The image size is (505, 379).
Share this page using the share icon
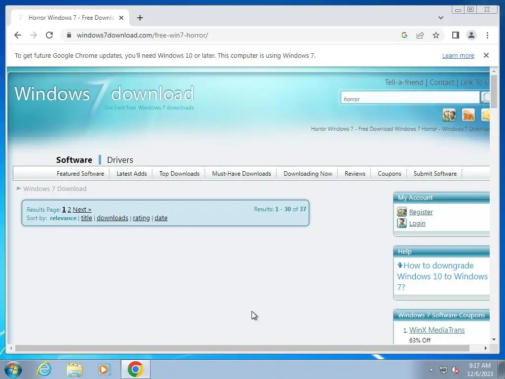(x=420, y=35)
